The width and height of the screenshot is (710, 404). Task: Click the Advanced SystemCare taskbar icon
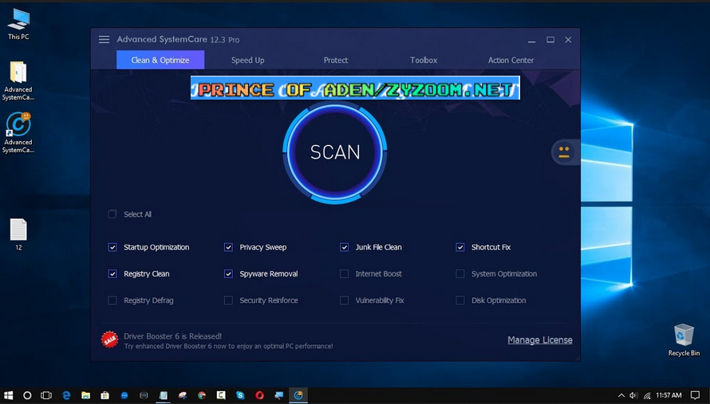pos(298,395)
